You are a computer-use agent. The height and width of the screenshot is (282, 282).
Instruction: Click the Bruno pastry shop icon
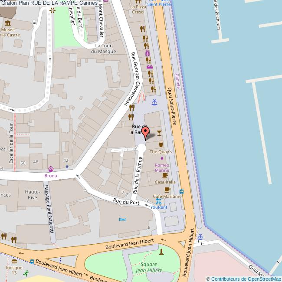click(x=51, y=169)
